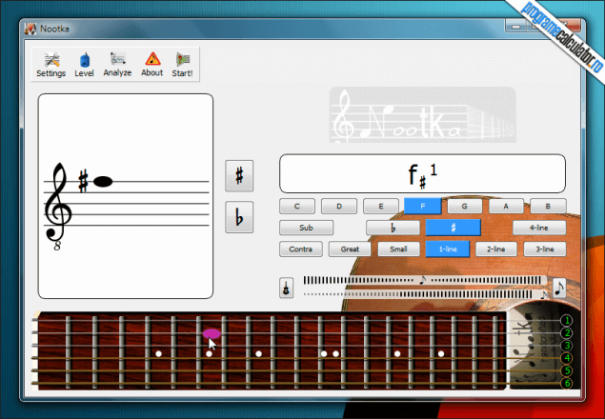This screenshot has height=419, width=605.
Task: Choose the Small octave button
Action: pos(398,249)
